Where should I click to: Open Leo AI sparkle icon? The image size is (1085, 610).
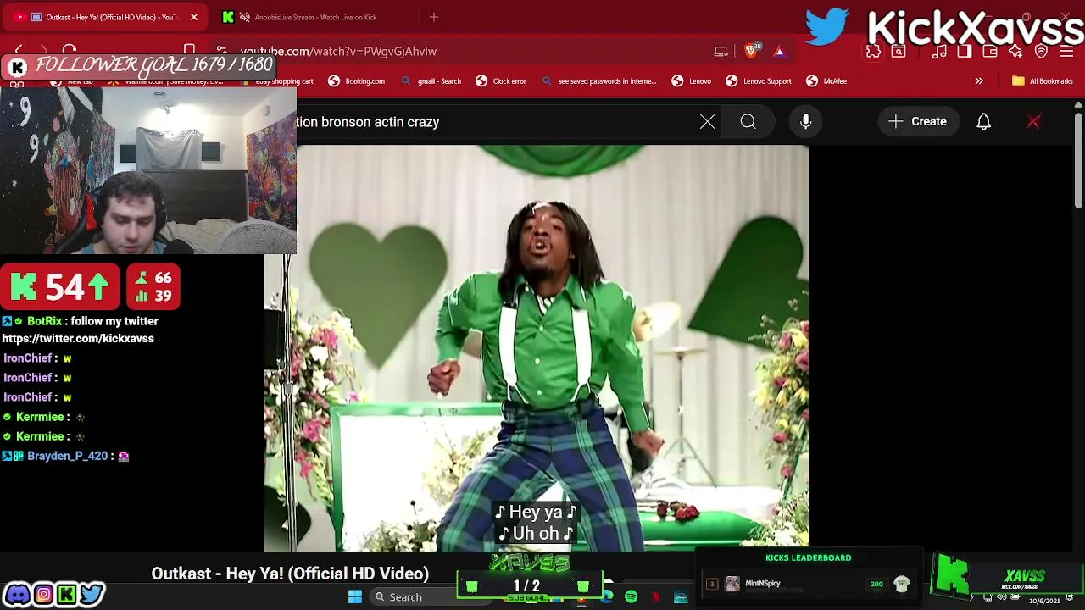tap(1015, 52)
